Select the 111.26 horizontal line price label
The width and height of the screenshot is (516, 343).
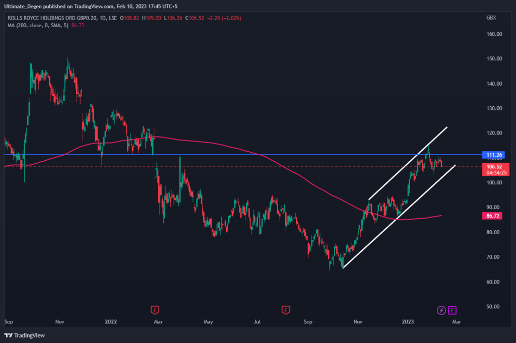(493, 155)
